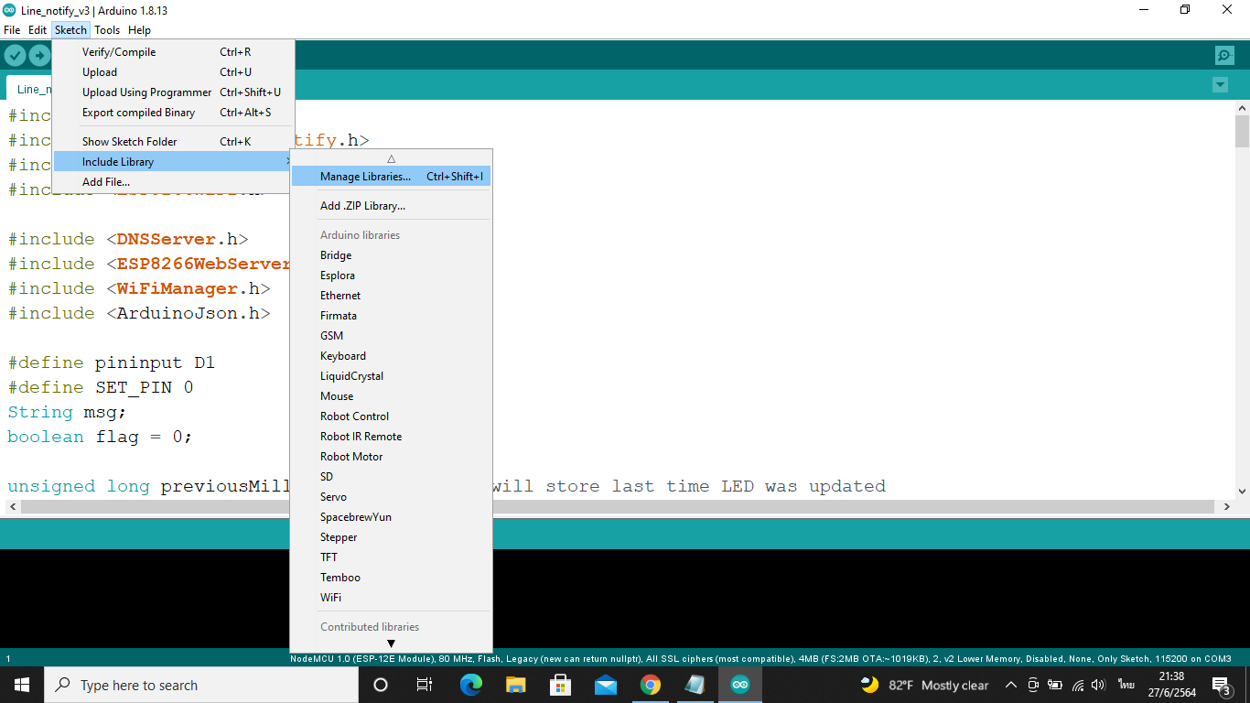This screenshot has width=1250, height=703.
Task: Include the GSM library
Action: pos(391,336)
